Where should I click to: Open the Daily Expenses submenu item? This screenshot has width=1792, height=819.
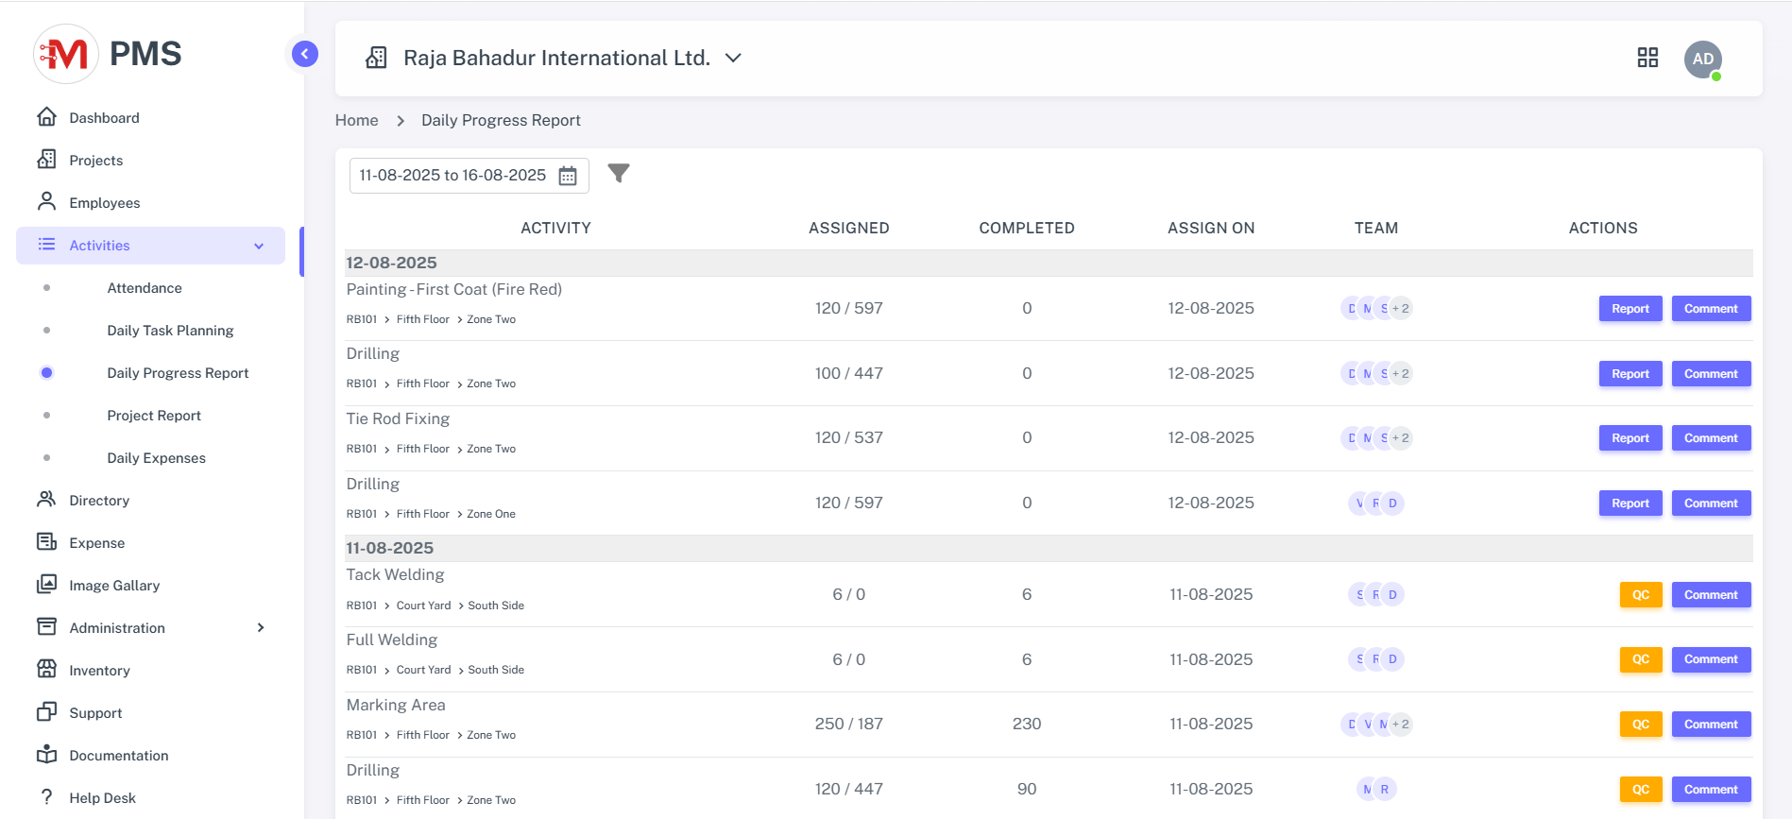tap(156, 458)
